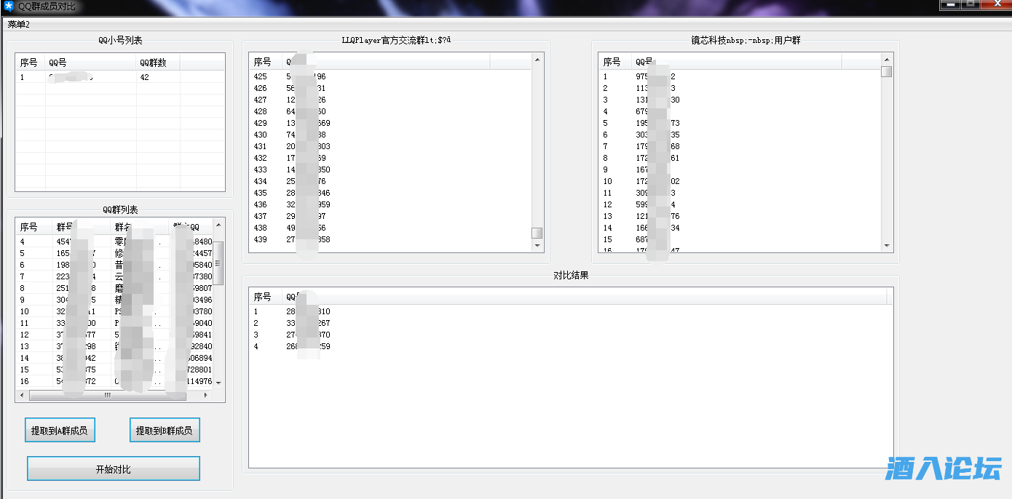Open the 菜单2 menu
This screenshot has width=1012, height=499.
point(19,25)
